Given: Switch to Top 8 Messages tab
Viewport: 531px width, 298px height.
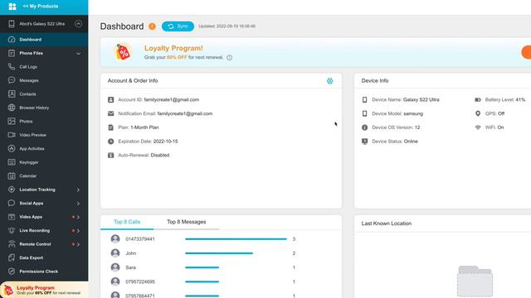Looking at the screenshot, I should click(x=186, y=222).
